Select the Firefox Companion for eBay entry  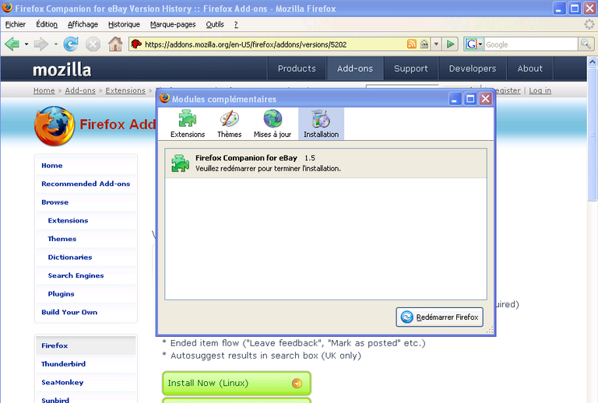coord(325,163)
